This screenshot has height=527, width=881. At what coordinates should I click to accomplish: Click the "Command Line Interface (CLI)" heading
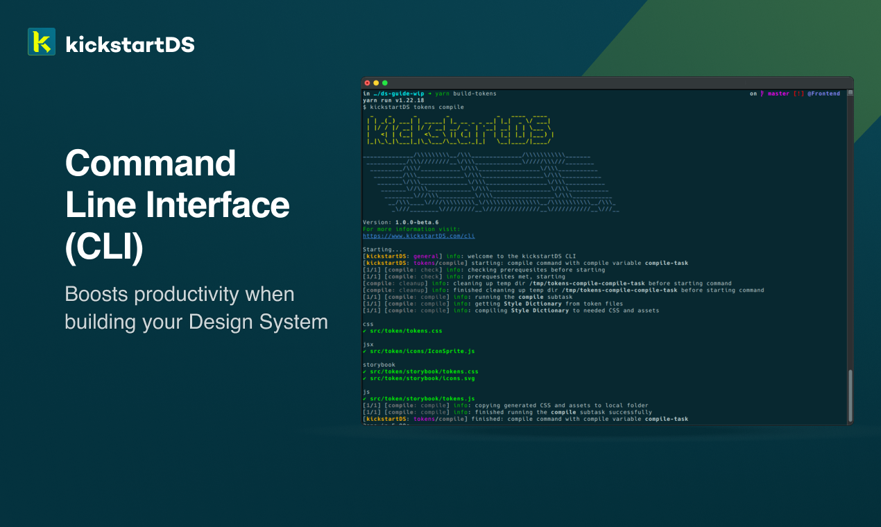177,206
